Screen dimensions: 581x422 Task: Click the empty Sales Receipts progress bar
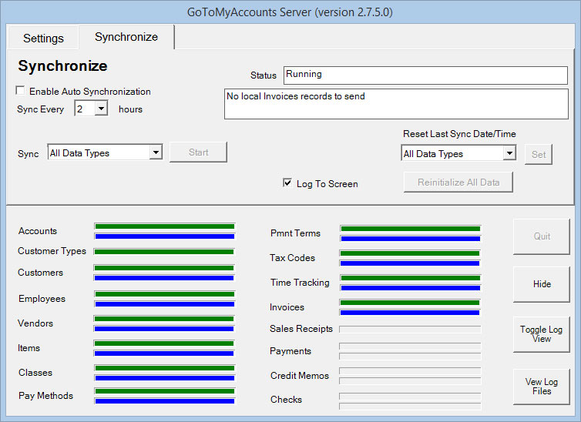click(410, 329)
